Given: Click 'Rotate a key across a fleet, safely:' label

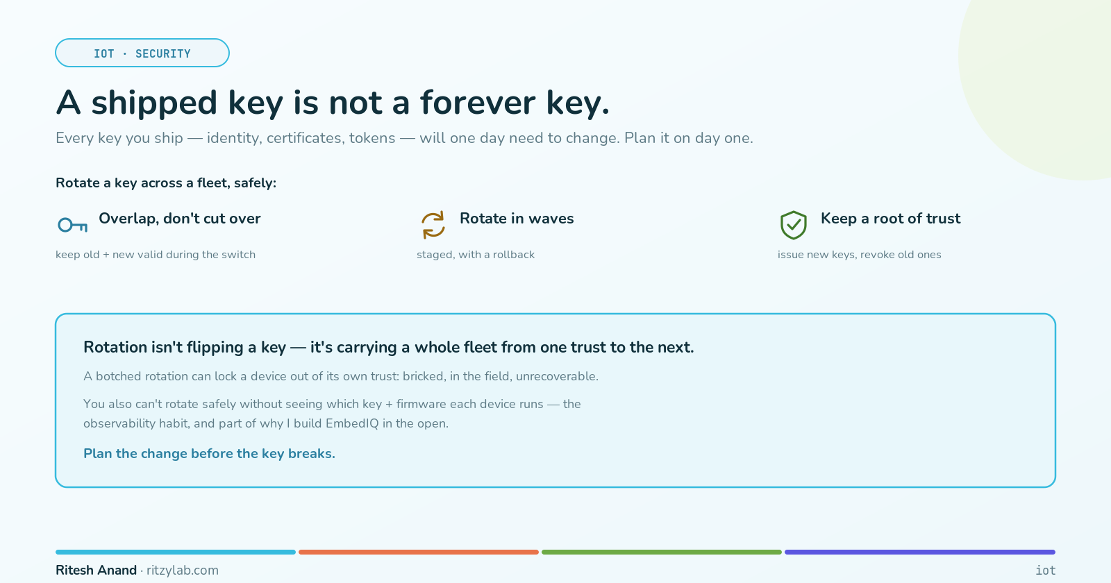Looking at the screenshot, I should click(166, 183).
